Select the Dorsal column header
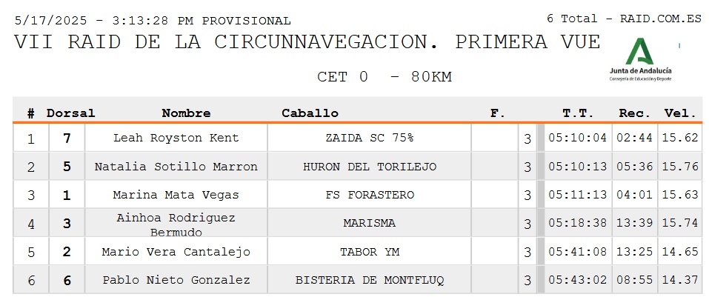 [70, 113]
